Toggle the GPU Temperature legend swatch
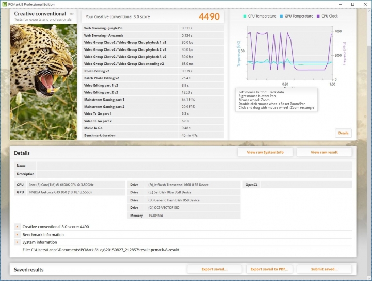 point(281,16)
